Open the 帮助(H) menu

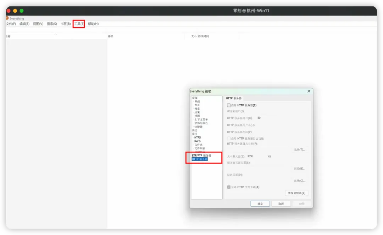pos(93,24)
